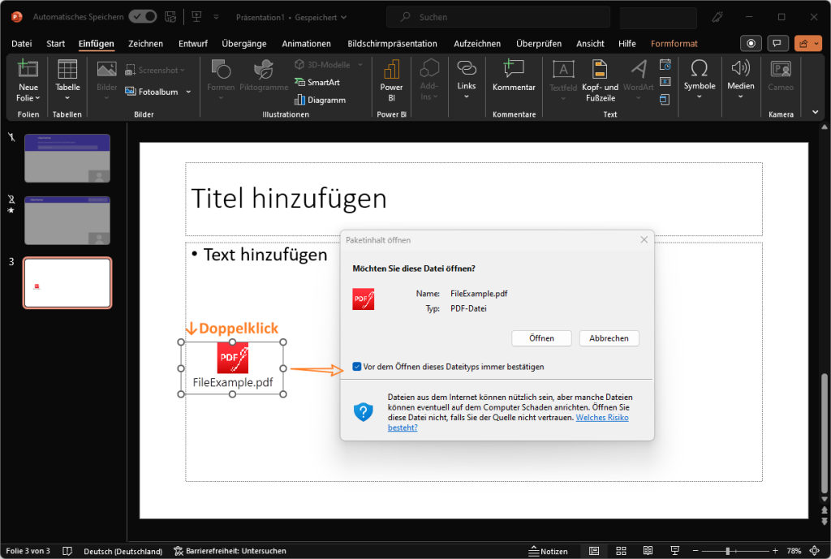Screen dimensions: 831x559
Task: Switch to the Entwurf ribbon tab
Action: click(x=192, y=43)
